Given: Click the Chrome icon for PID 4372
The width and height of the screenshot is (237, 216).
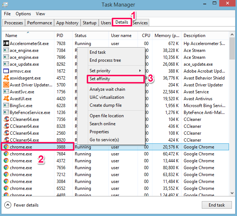Looking at the screenshot, I should 6,161.
